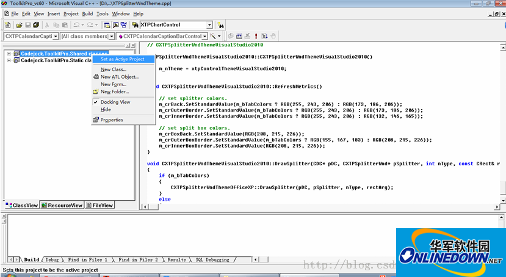
Task: Click the Undo arrow icon
Action: (76, 25)
